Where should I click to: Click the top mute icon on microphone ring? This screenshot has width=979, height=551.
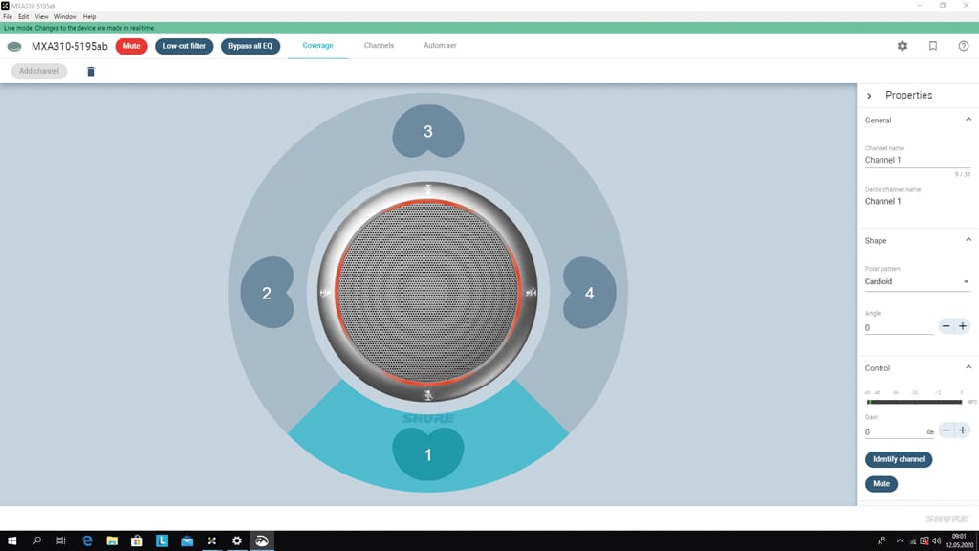tap(428, 188)
